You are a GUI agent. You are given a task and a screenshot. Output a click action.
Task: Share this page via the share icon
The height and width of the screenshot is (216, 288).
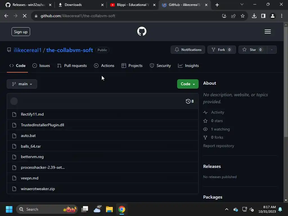click(x=233, y=16)
